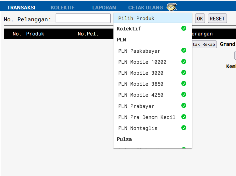Image resolution: width=236 pixels, height=176 pixels.
Task: Click green check next to PLN Mobile 3000
Action: click(x=184, y=72)
